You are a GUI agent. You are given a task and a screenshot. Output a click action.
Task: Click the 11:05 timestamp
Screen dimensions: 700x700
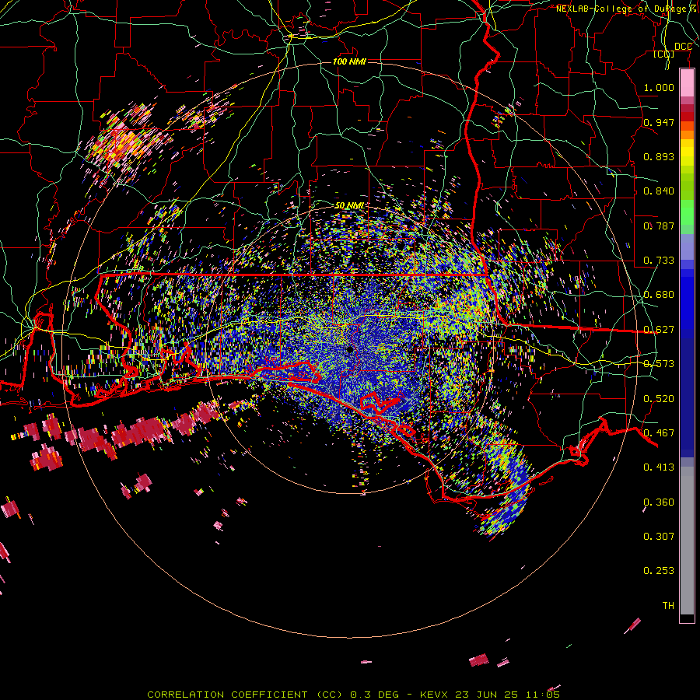tap(543, 695)
